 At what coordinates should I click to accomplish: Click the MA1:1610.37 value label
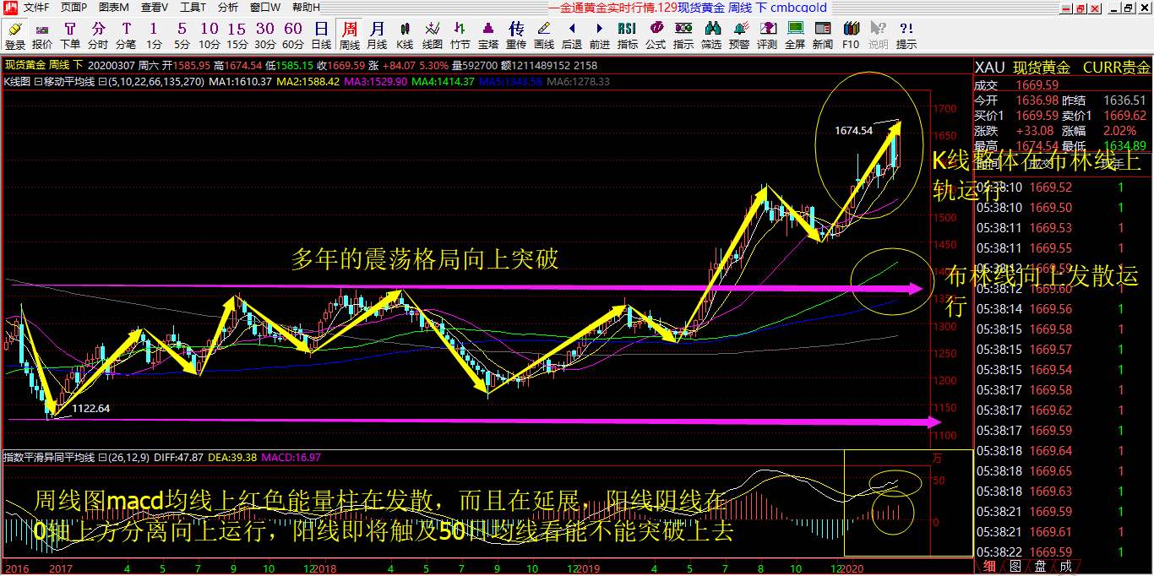240,82
